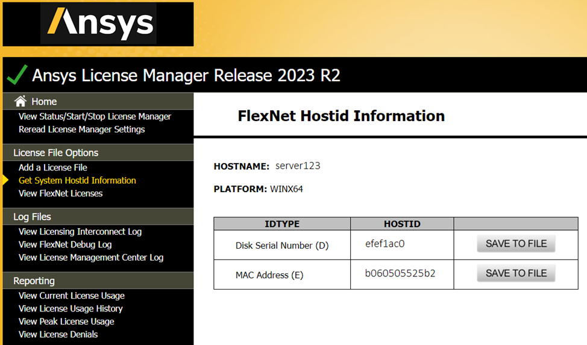Click the Ansys logo
587x345 pixels.
pos(98,24)
